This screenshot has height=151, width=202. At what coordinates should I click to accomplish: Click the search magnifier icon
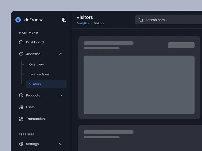(141, 20)
